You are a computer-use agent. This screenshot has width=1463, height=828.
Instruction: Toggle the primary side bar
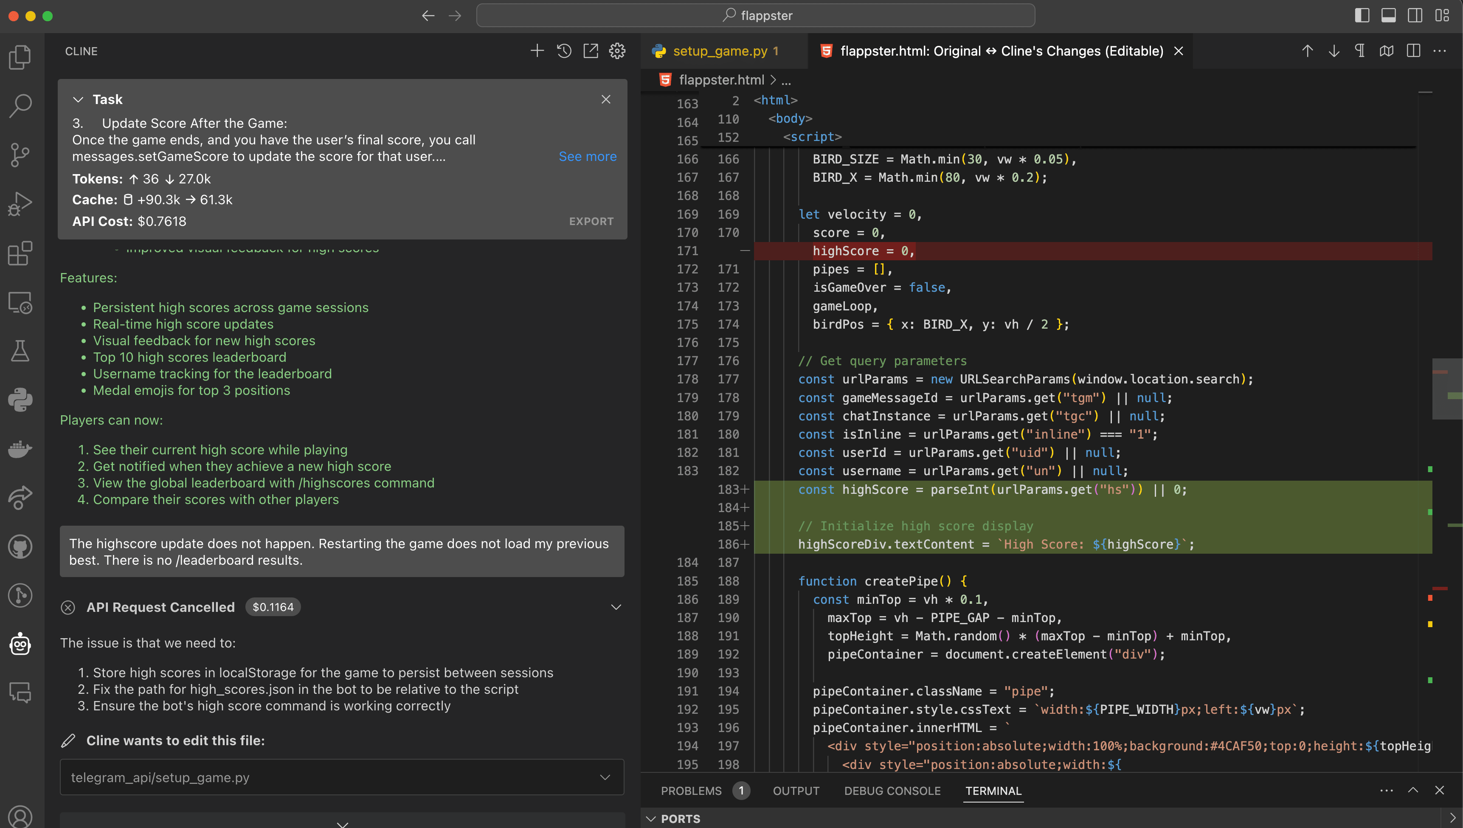(1362, 16)
